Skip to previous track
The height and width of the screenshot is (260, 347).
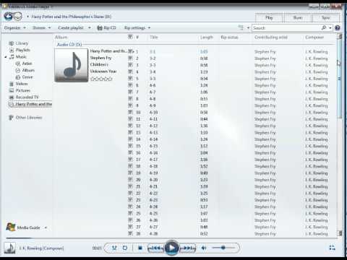155,248
